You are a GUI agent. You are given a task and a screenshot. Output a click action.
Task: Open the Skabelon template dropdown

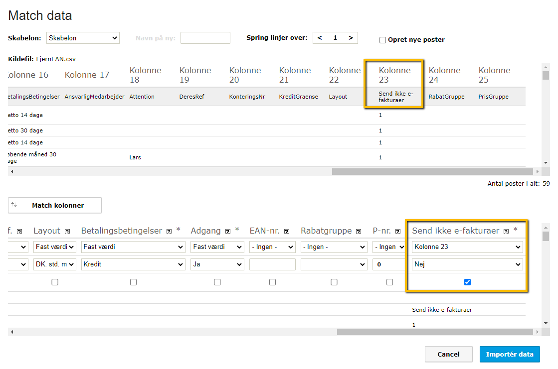click(83, 38)
